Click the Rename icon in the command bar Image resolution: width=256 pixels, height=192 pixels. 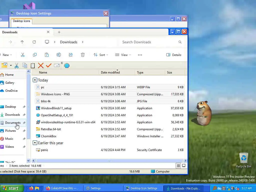coord(59,55)
